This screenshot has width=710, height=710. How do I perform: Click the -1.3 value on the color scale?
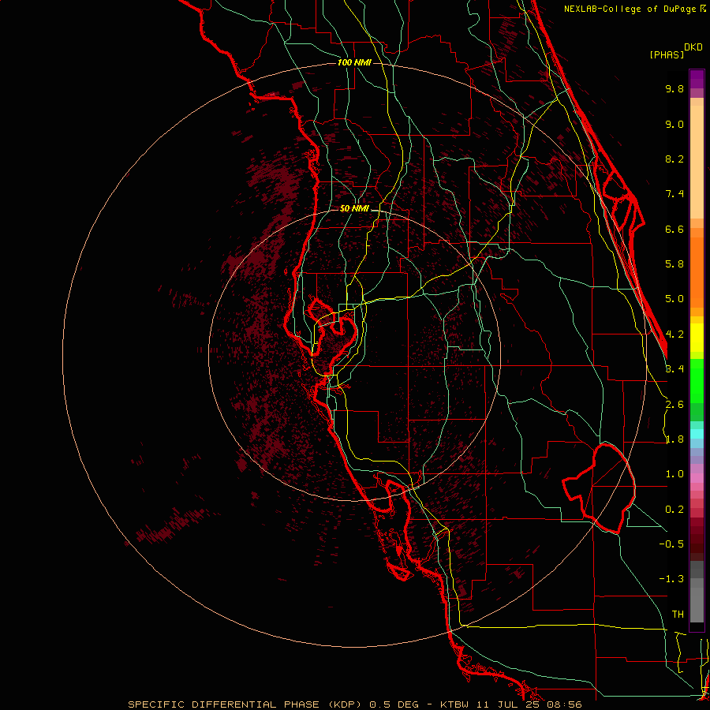click(671, 579)
